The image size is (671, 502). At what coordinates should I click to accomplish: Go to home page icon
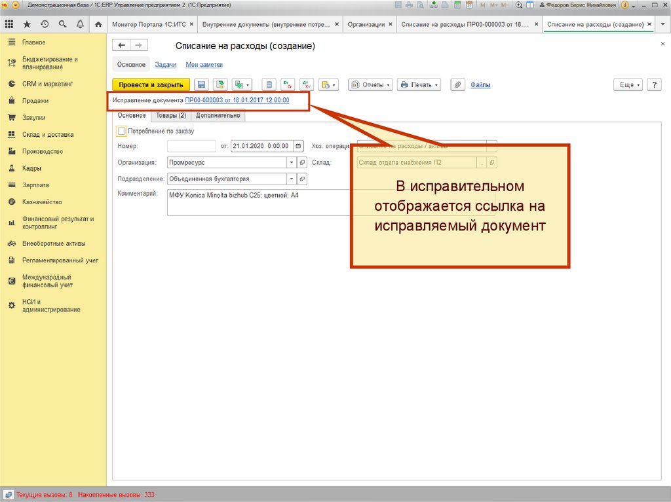point(98,24)
